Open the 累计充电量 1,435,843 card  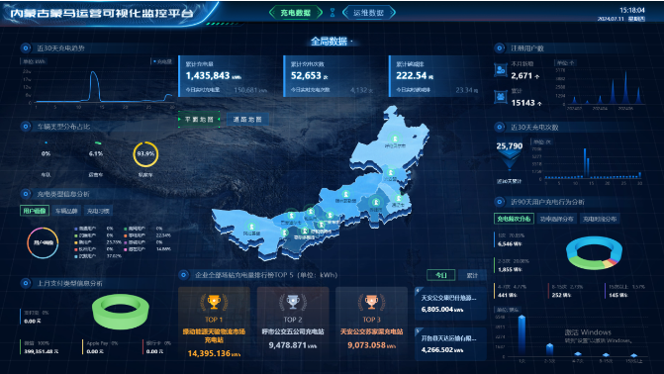pyautogui.click(x=228, y=76)
